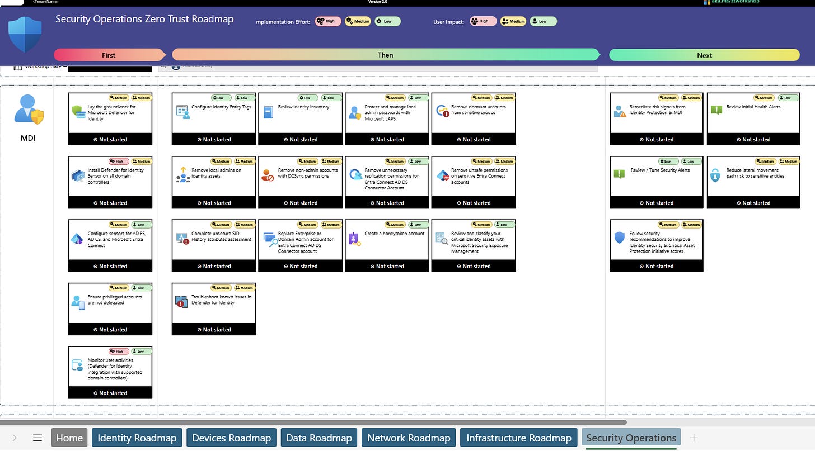The height and width of the screenshot is (451, 815).
Task: Switch to the Identity Roadmap tab
Action: coord(137,438)
